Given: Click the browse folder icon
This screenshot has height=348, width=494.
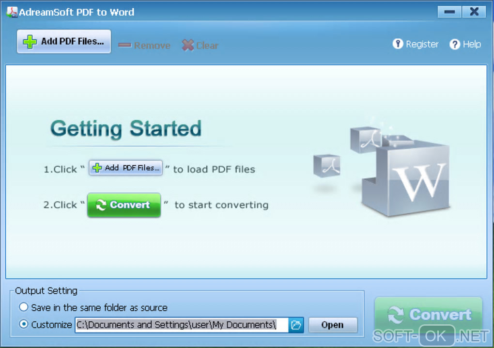Looking at the screenshot, I should pos(296,325).
